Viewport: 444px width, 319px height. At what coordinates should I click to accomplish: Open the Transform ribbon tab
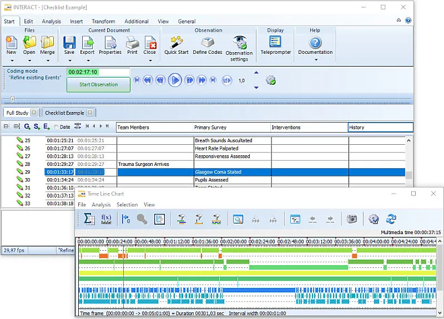tap(103, 22)
